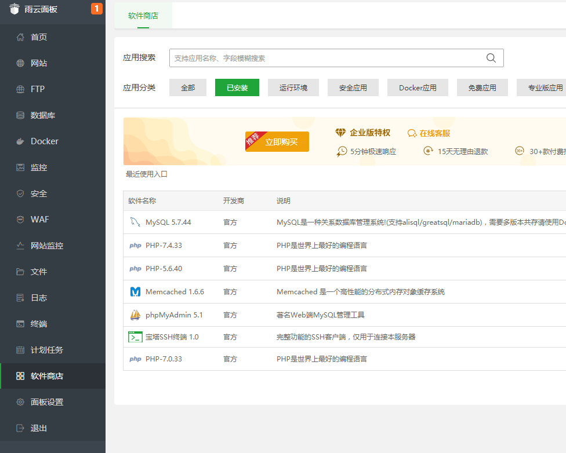Open the 在线客服 support link
Screen dimensions: 566x453
(429, 133)
